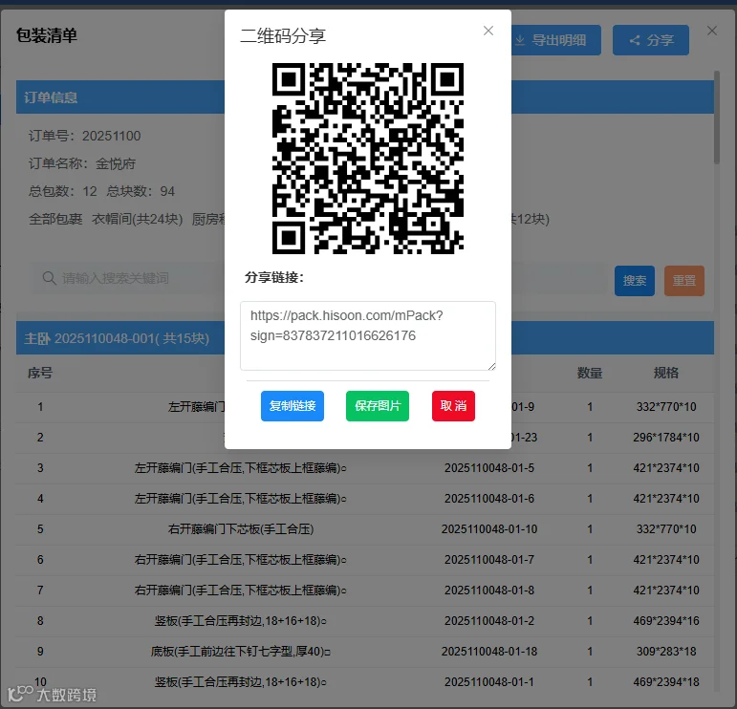737x709 pixels.
Task: Click code 2025110048-01-7 in row 6
Action: (489, 560)
